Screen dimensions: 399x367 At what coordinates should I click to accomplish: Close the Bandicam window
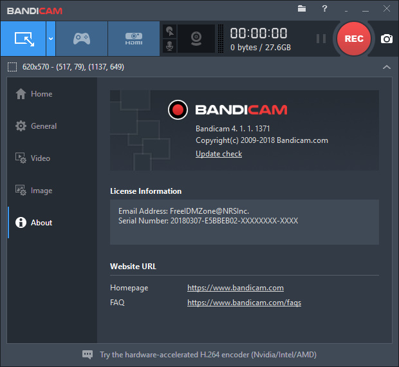pos(387,8)
